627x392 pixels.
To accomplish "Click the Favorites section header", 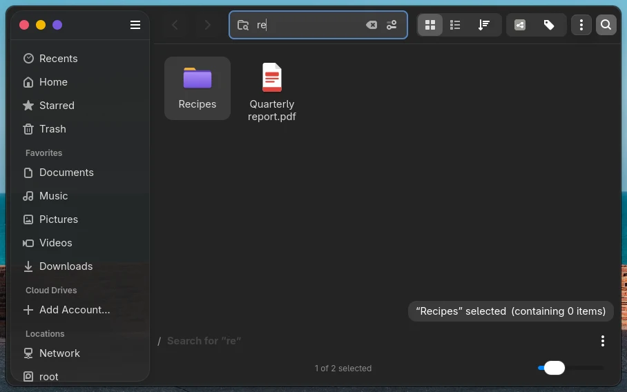I will 44,153.
